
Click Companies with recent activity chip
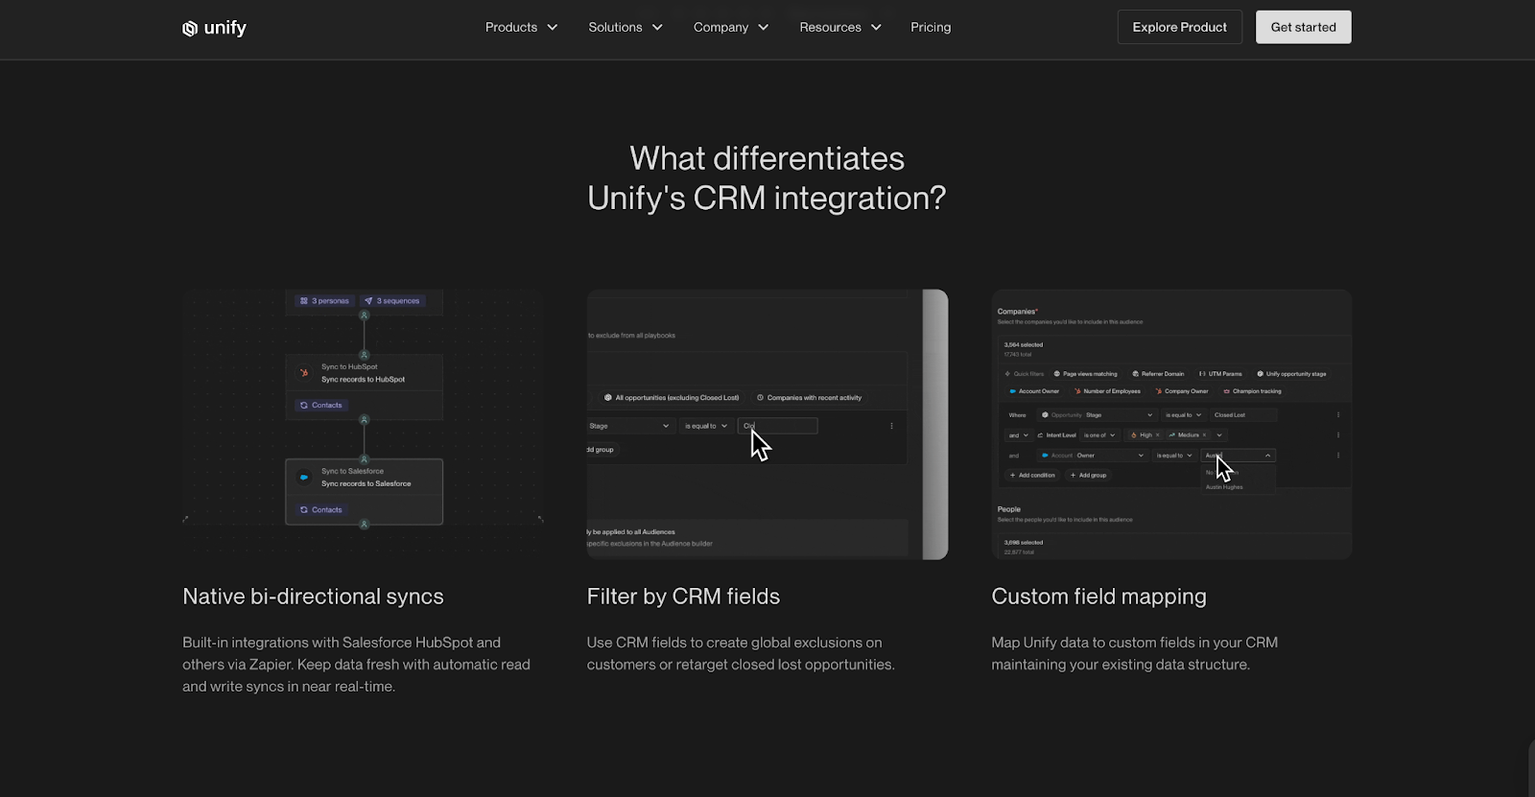(809, 397)
